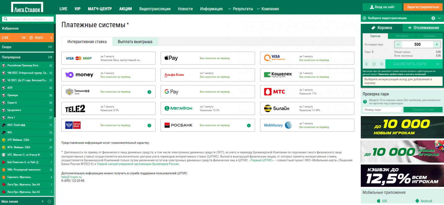Expand the Company dropdown in top menu
Image resolution: width=444 pixels, height=205 pixels.
(268, 9)
